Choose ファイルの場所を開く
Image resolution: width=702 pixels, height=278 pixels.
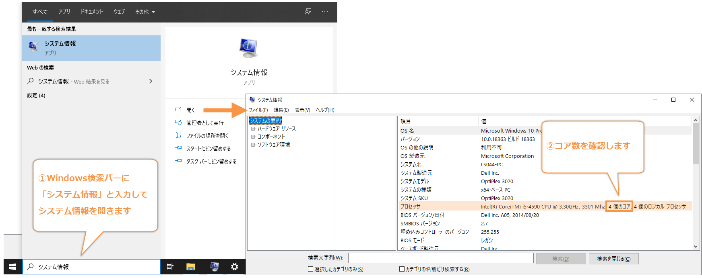point(207,136)
